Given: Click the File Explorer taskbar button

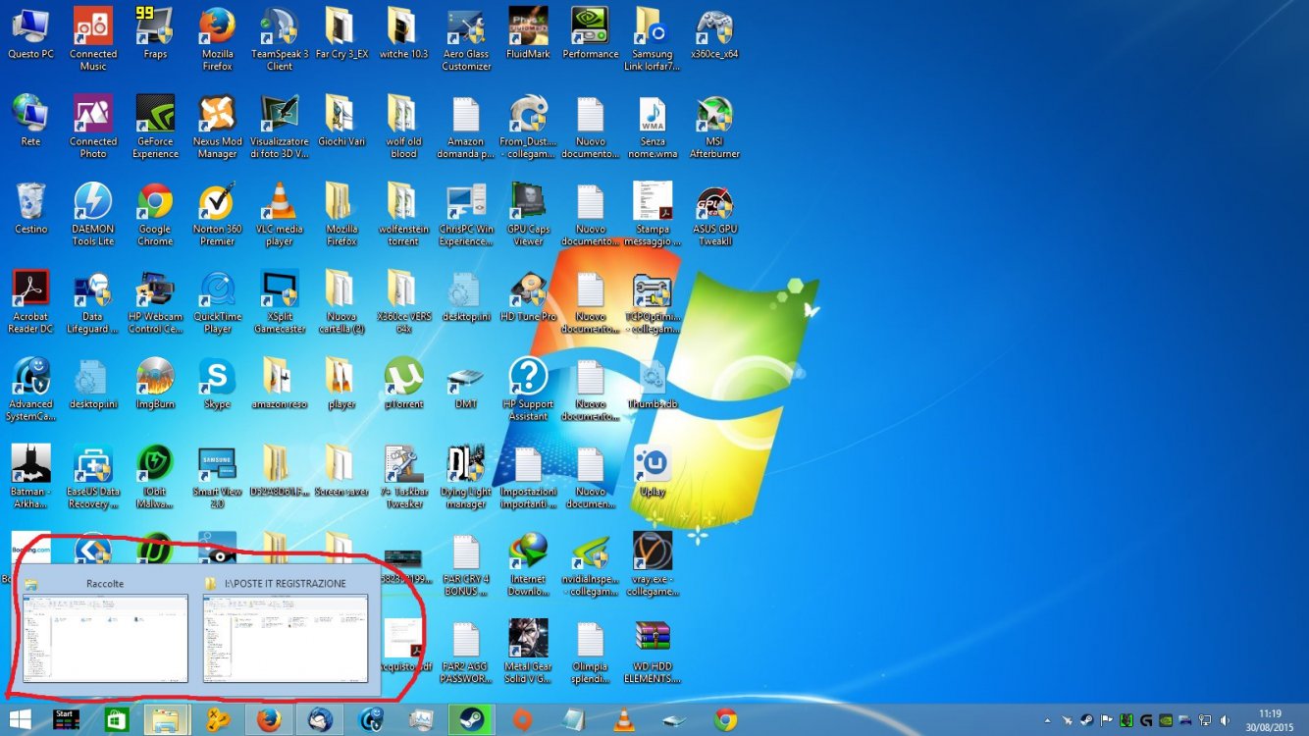Looking at the screenshot, I should [167, 719].
